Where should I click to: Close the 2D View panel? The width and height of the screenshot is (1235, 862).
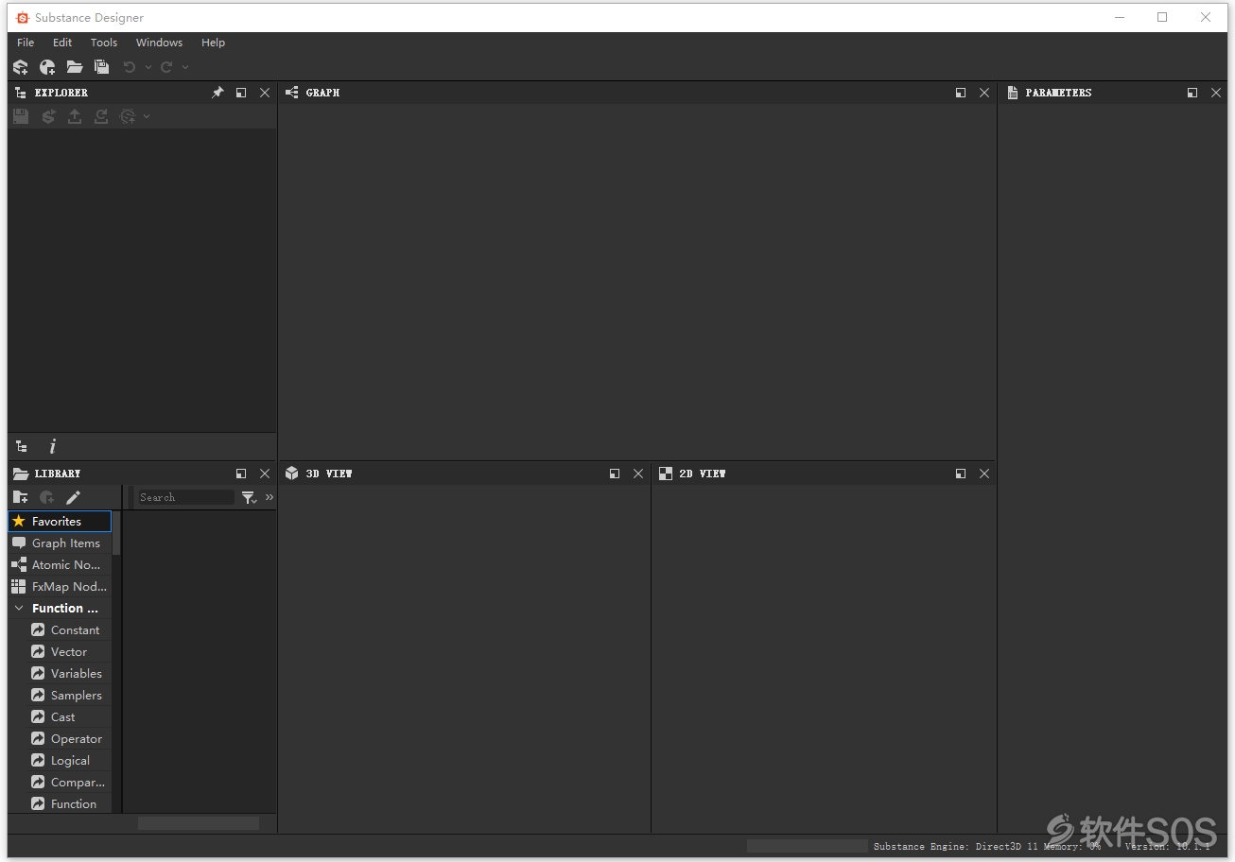pyautogui.click(x=984, y=474)
